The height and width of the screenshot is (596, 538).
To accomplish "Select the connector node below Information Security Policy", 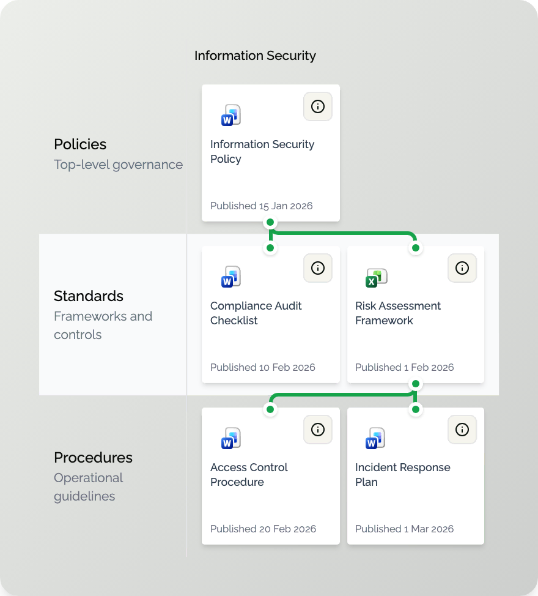I will 270,223.
